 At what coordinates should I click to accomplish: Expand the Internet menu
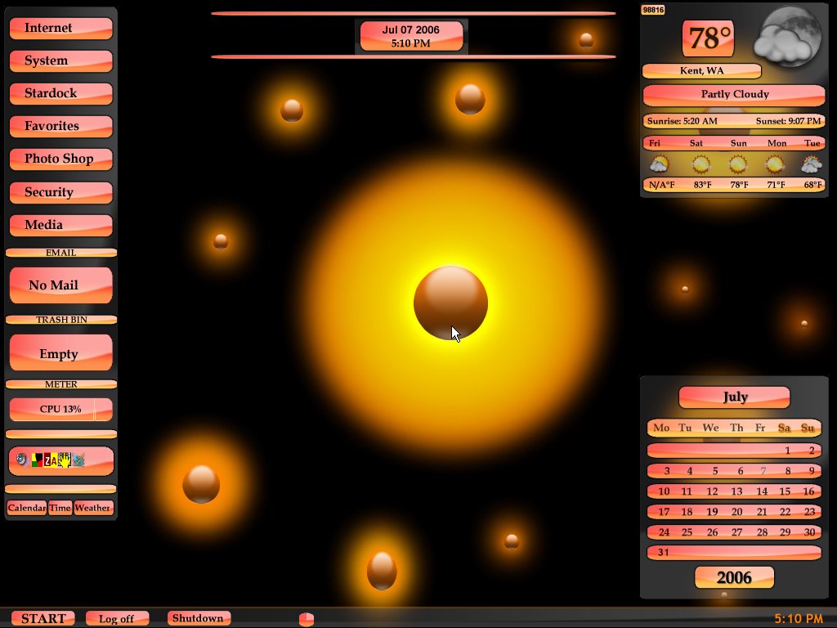pos(60,28)
